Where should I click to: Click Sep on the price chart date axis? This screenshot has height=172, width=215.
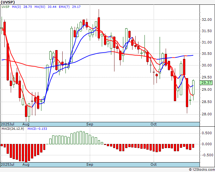pyautogui.click(x=90, y=124)
